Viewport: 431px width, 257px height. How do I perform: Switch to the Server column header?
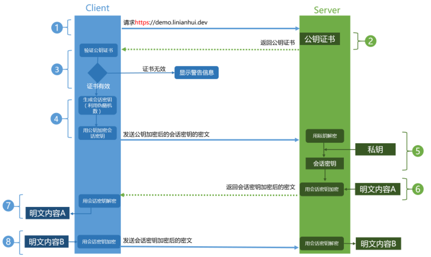tap(327, 10)
